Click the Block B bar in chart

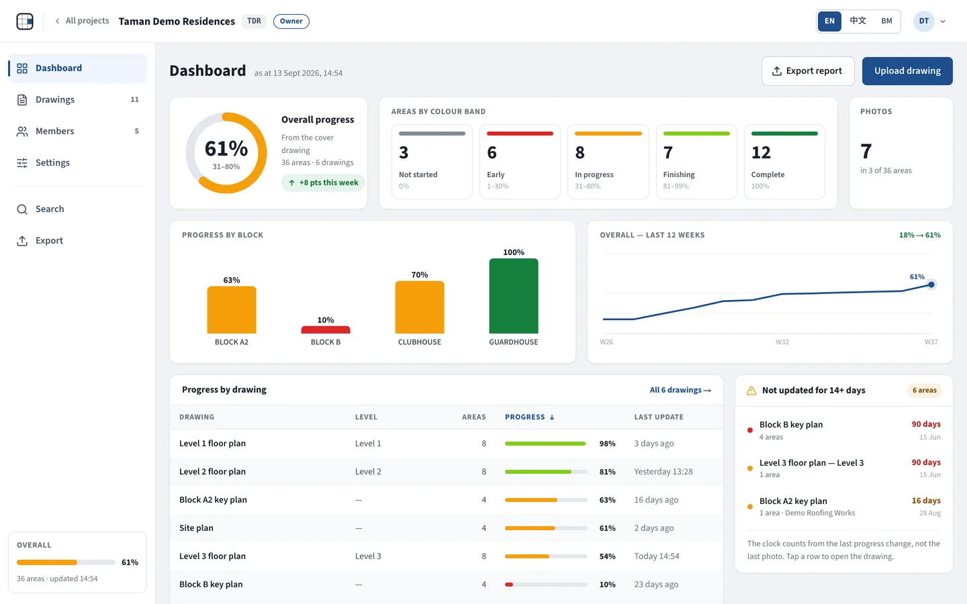[x=326, y=330]
